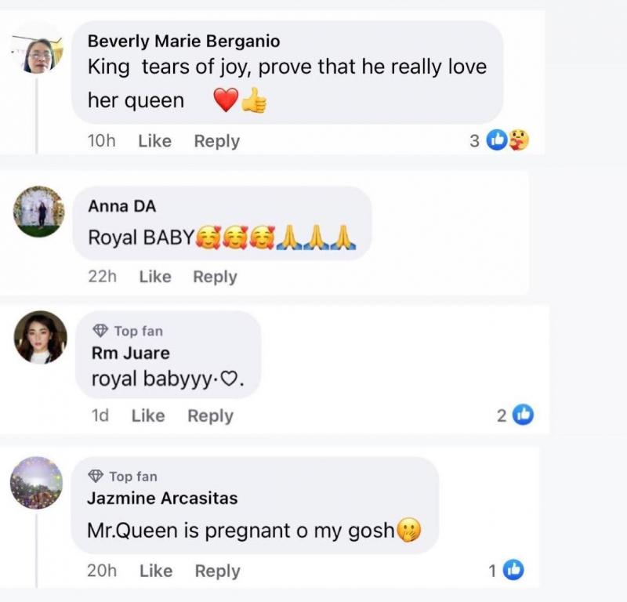Click Top fan diamond badge above Rm Juare
This screenshot has width=627, height=602.
[100, 331]
